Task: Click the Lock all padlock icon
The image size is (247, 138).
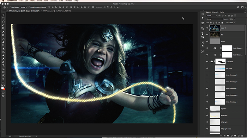Action: (222, 23)
